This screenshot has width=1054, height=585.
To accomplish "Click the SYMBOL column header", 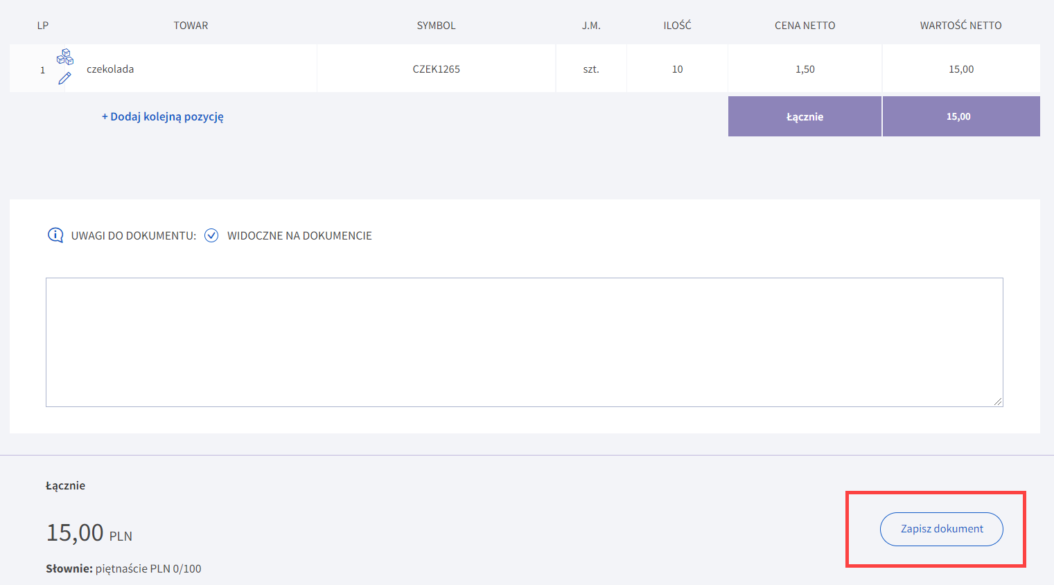I will (x=436, y=26).
